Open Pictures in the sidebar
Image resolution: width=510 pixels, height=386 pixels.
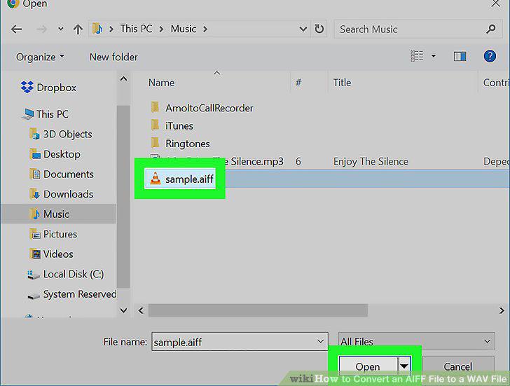53,234
